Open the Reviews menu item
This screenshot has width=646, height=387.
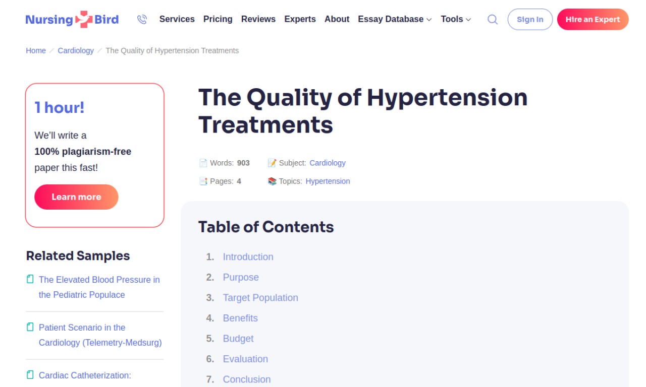tap(258, 19)
